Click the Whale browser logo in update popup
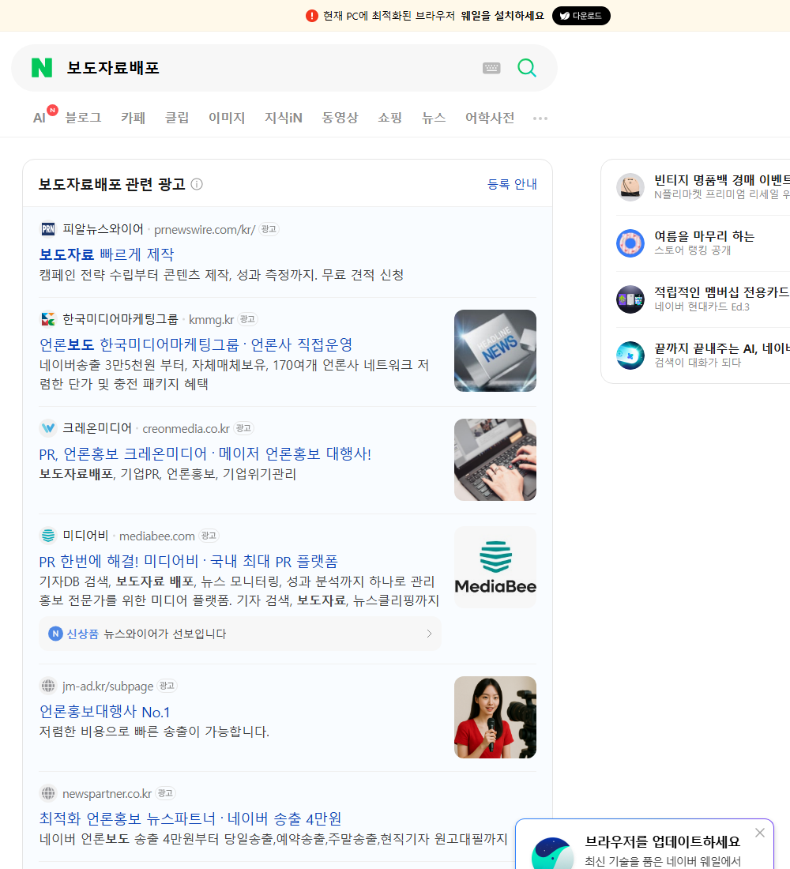 coord(553,853)
